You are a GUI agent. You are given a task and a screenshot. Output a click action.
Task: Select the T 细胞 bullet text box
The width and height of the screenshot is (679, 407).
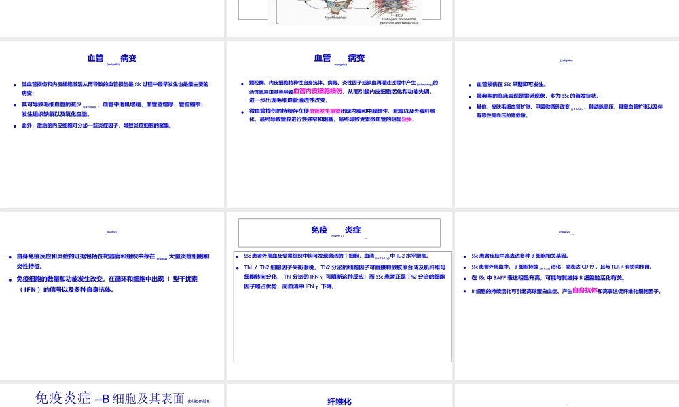(x=337, y=256)
